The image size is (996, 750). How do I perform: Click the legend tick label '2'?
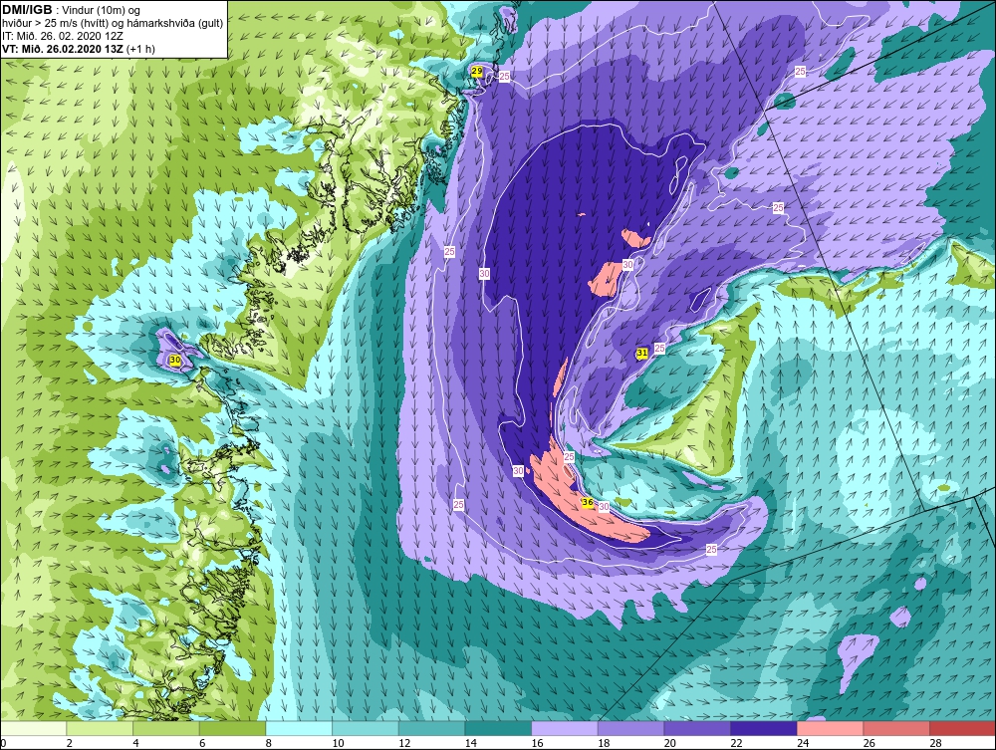click(x=70, y=743)
